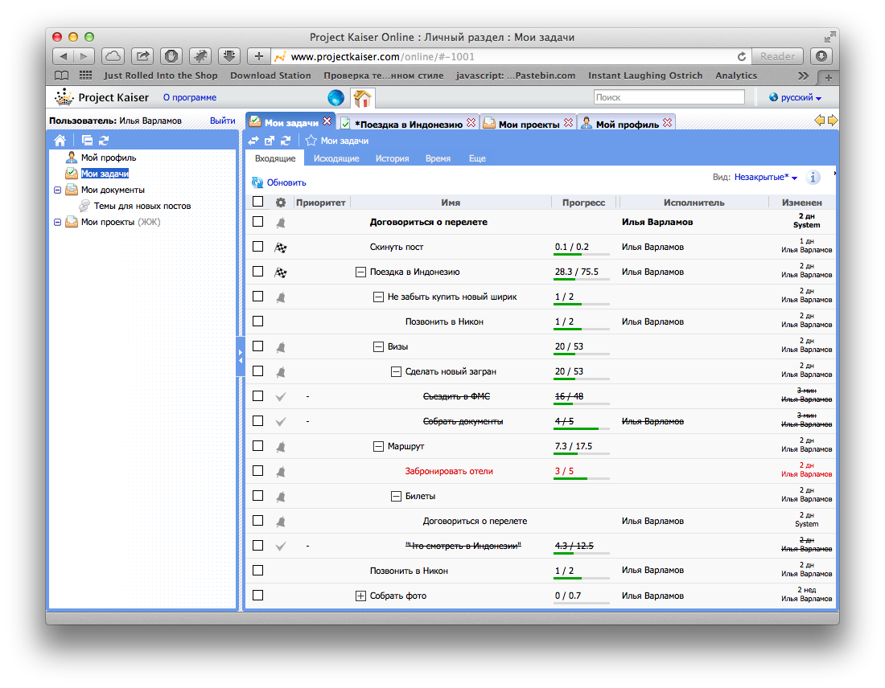Reload page using address bar reload icon

coord(742,56)
